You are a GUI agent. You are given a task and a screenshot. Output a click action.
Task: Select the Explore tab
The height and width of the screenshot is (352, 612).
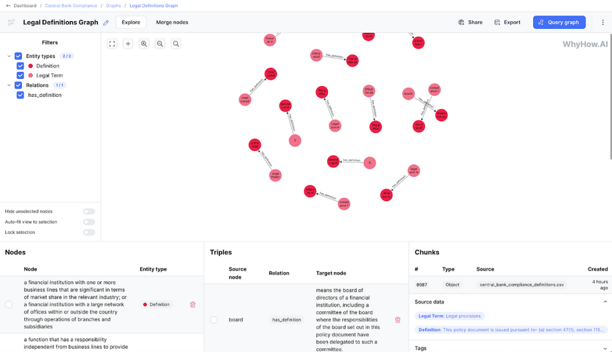tap(131, 22)
